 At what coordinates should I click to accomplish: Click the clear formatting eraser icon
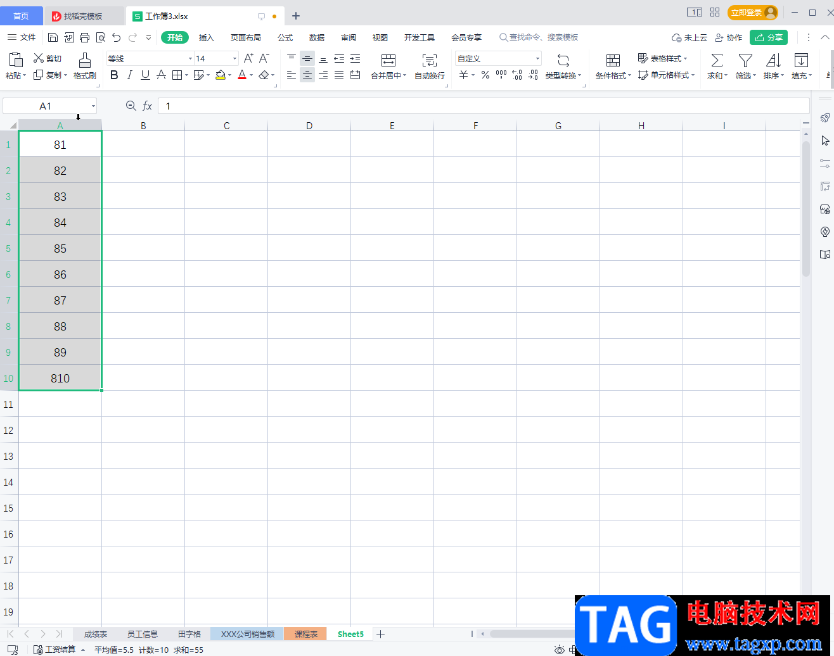(264, 75)
